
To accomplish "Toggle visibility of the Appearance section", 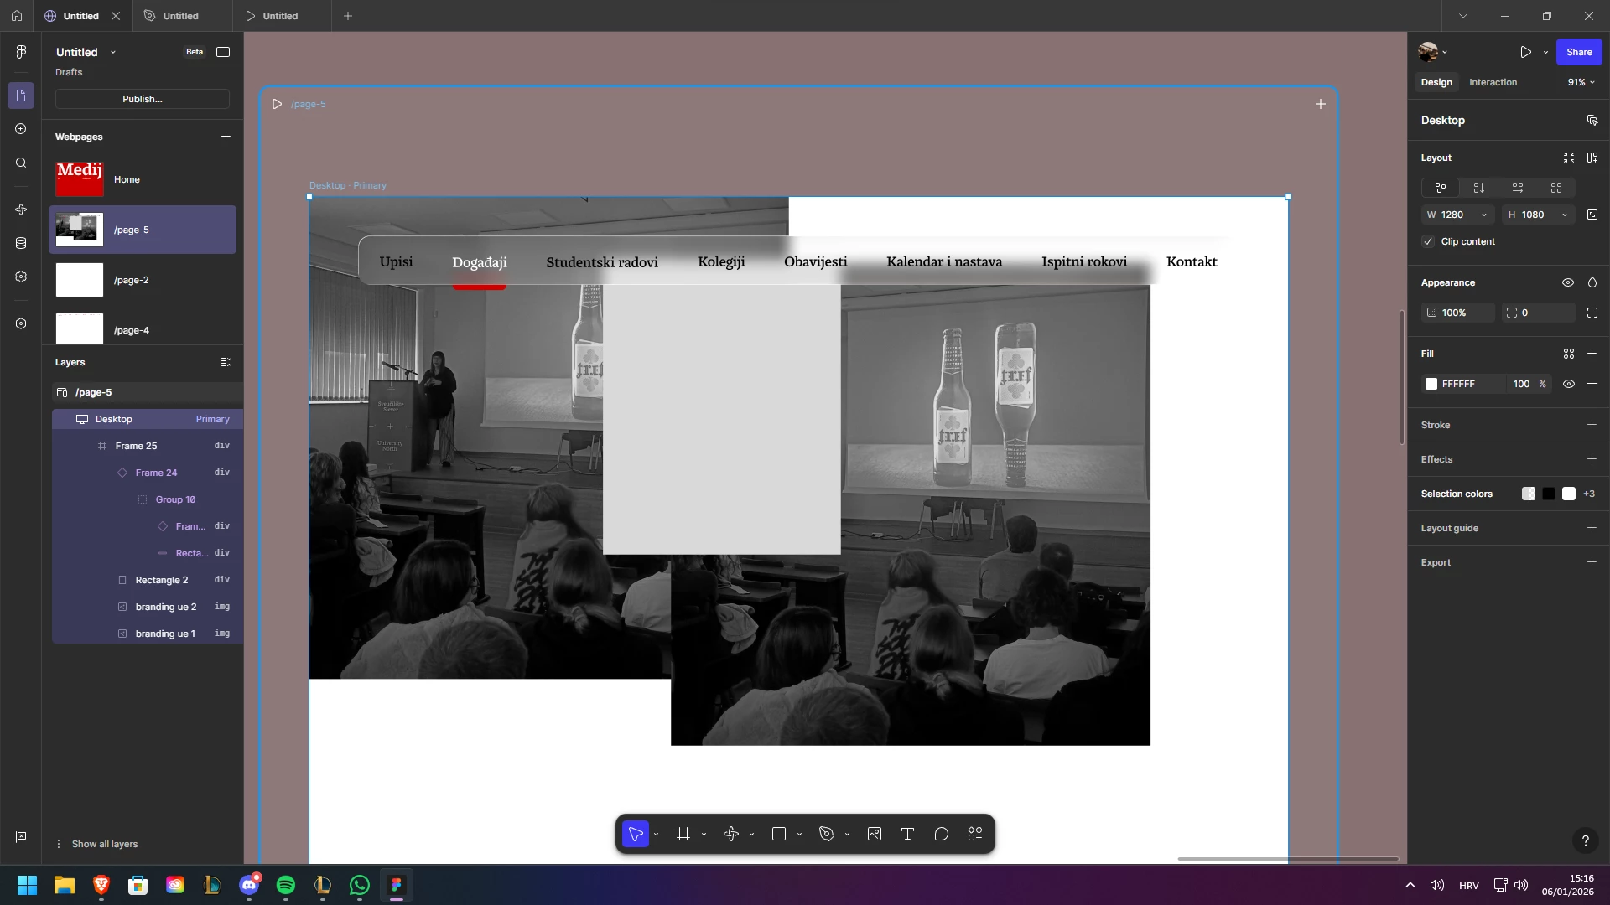I will (1568, 282).
